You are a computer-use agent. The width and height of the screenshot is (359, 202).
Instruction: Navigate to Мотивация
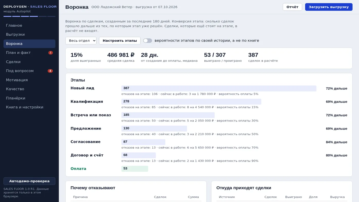coord(29,80)
